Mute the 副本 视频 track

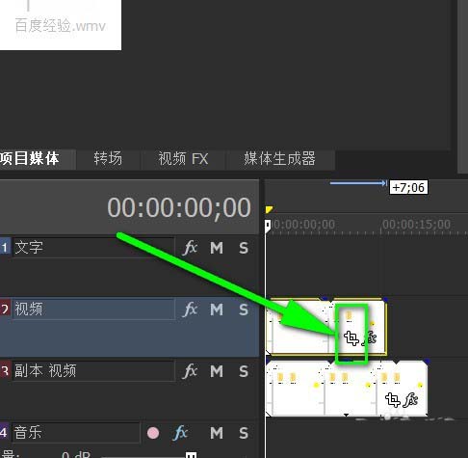[217, 371]
